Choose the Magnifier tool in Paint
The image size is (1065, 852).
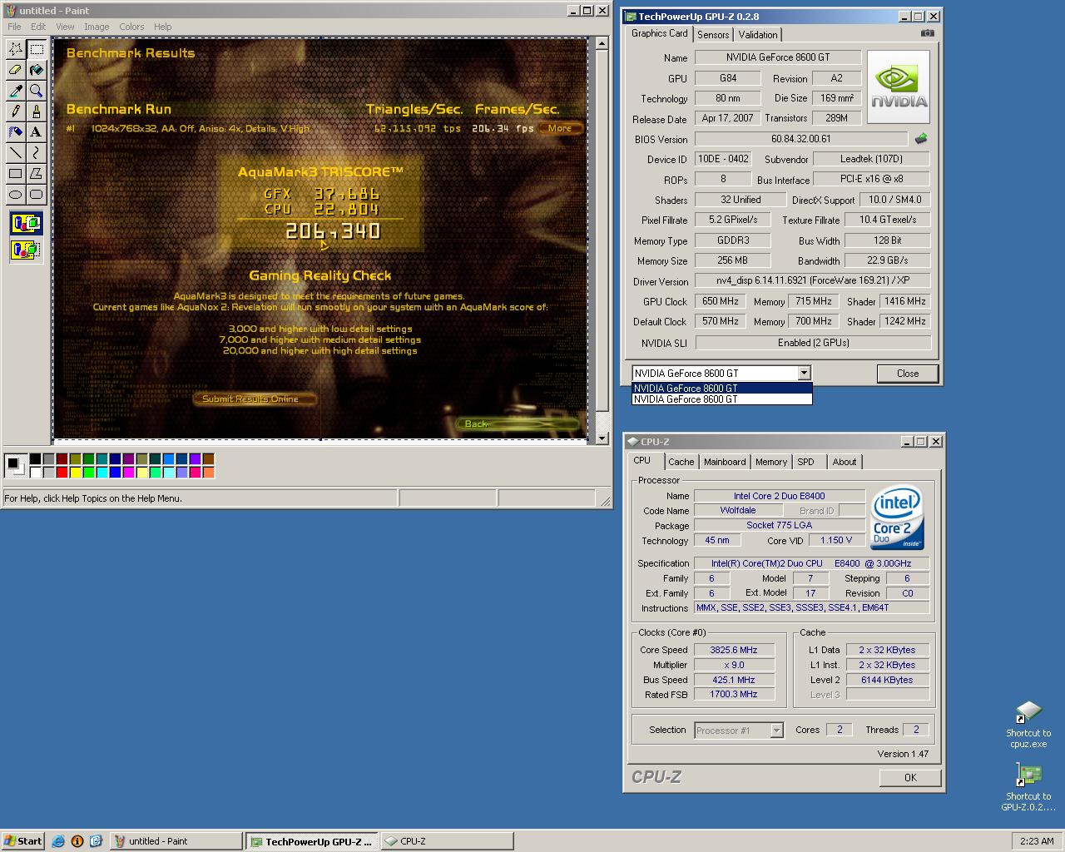click(36, 91)
